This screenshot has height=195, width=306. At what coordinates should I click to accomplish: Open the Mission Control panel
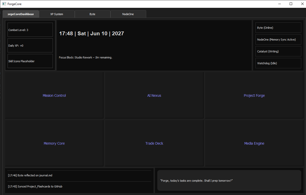(54, 95)
